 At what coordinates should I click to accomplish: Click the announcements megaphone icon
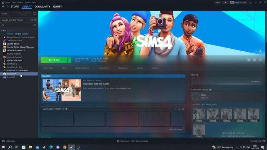[217, 2]
